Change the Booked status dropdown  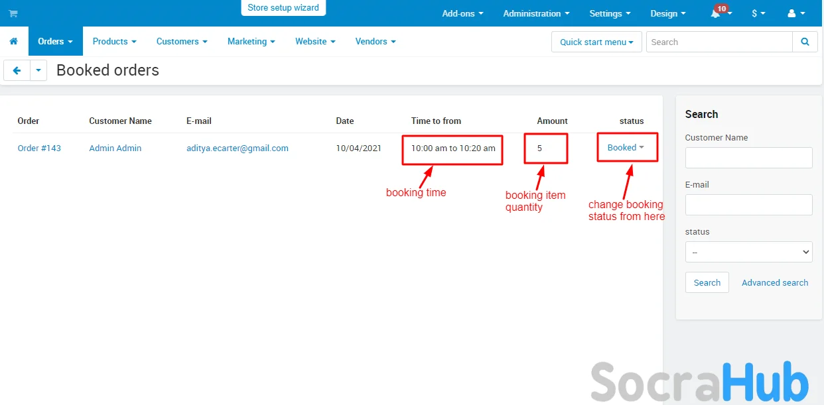coord(626,148)
